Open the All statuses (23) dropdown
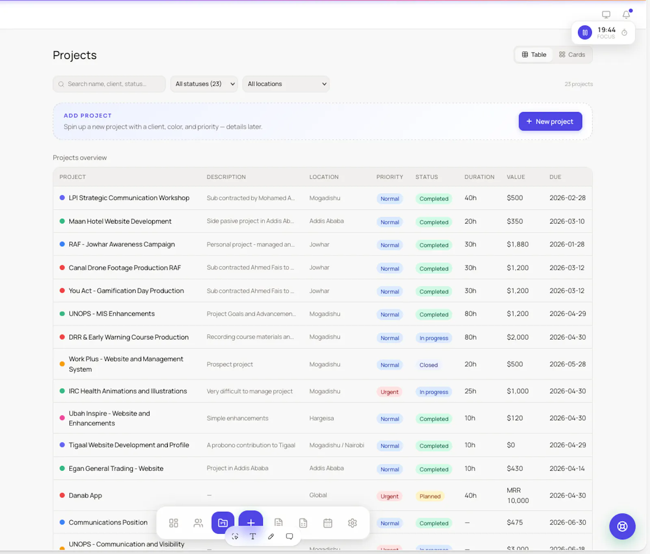Viewport: 650px width, 554px height. pos(204,84)
